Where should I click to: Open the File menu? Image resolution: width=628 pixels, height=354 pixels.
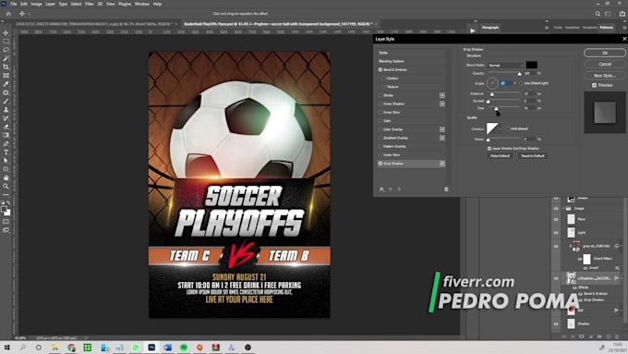pyautogui.click(x=14, y=4)
